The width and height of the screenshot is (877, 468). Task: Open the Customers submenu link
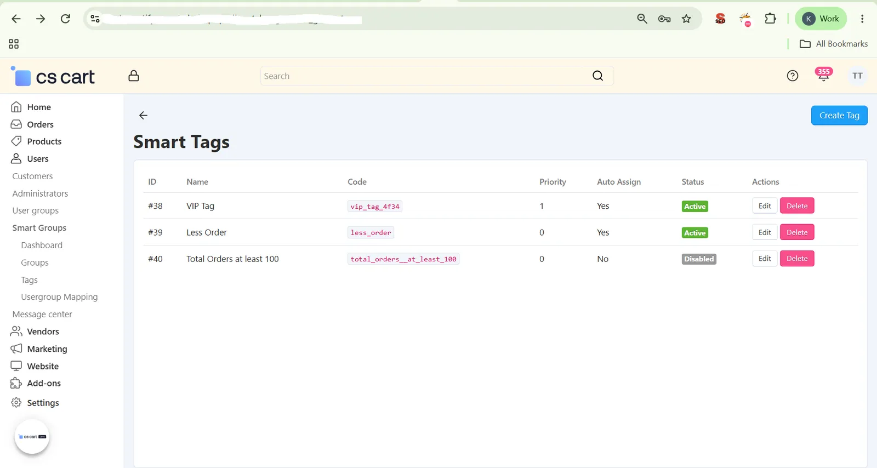33,176
